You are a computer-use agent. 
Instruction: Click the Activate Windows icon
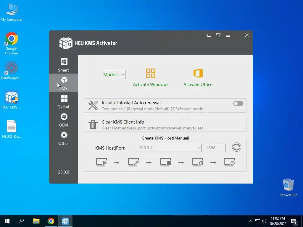[x=151, y=73]
